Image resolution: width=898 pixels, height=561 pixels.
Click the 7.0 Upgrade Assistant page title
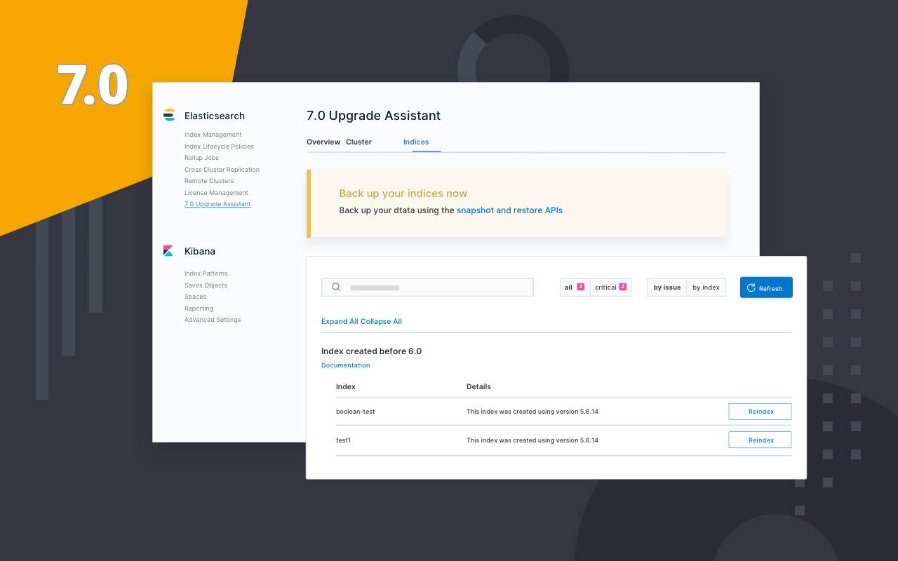[373, 116]
